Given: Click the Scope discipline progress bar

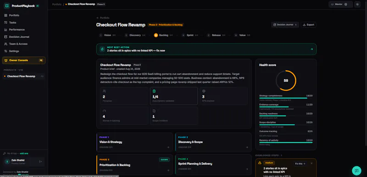Looking at the screenshot, I should coord(286,125).
